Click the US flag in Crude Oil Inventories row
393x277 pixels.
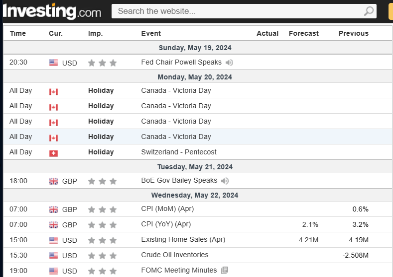53,256
